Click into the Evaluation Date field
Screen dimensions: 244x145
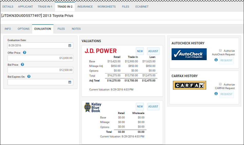click(40, 46)
